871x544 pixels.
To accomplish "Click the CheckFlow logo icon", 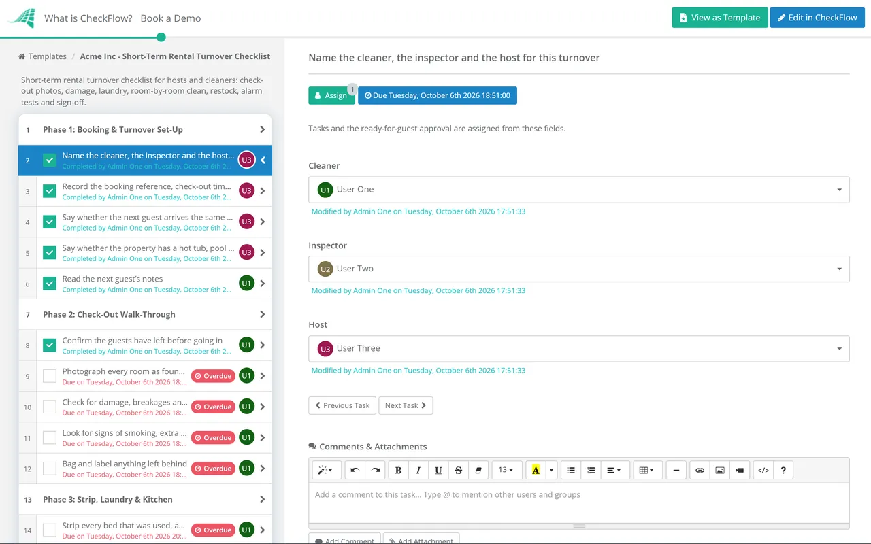I will tap(21, 18).
